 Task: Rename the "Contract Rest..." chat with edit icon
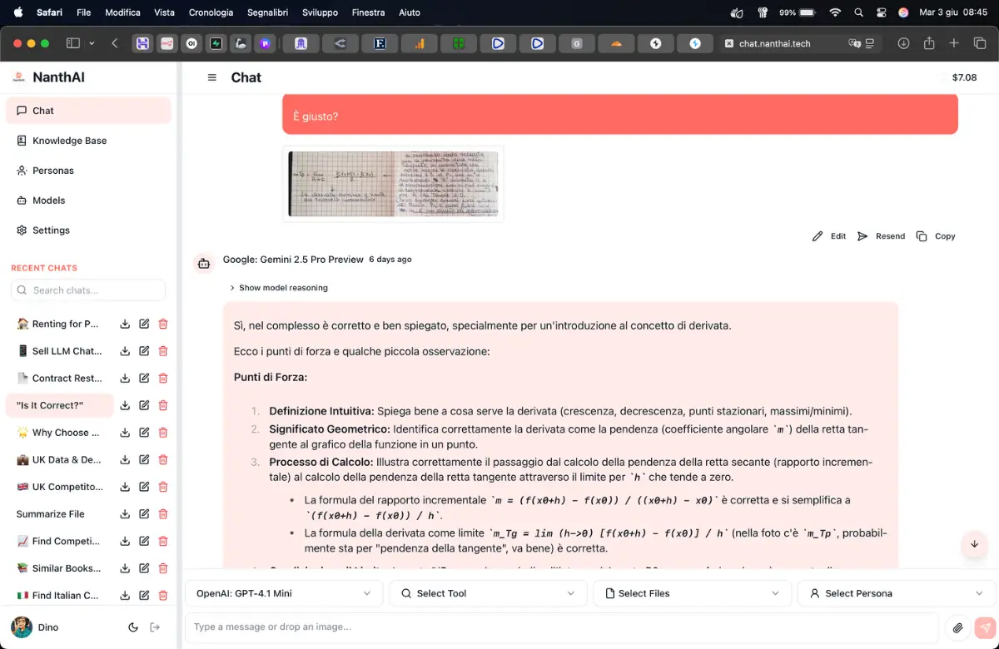pos(144,379)
